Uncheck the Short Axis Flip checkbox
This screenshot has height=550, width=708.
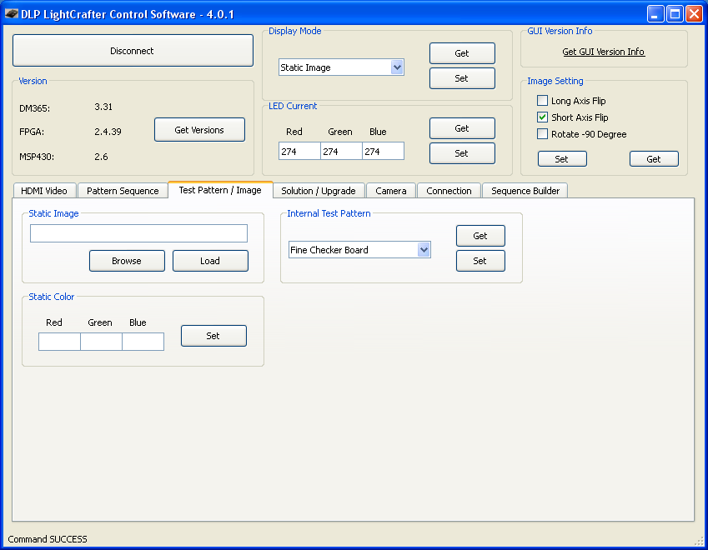[x=542, y=117]
